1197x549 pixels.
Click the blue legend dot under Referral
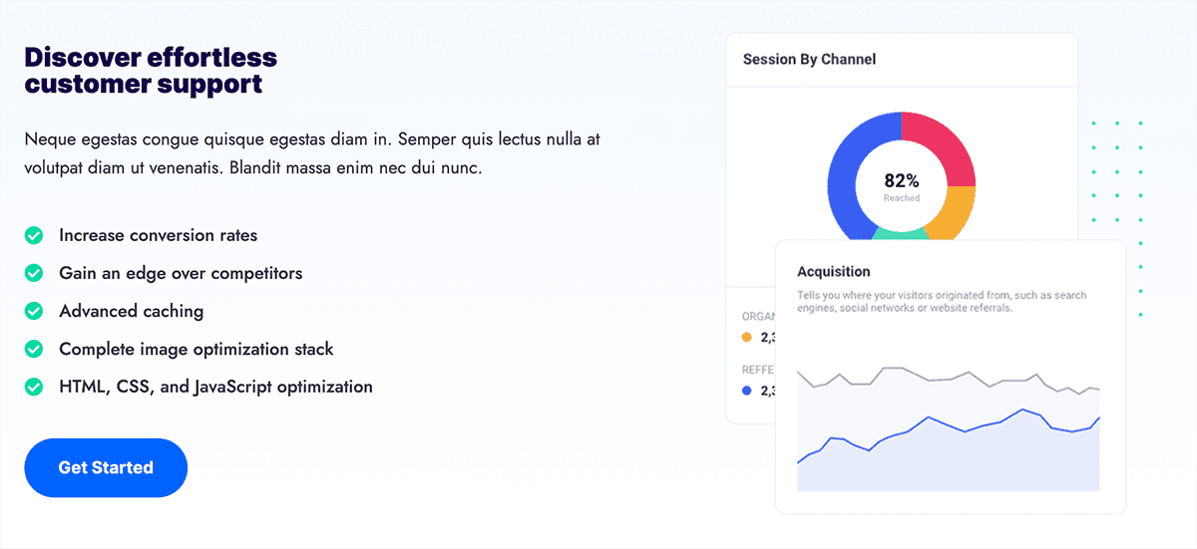tap(747, 391)
